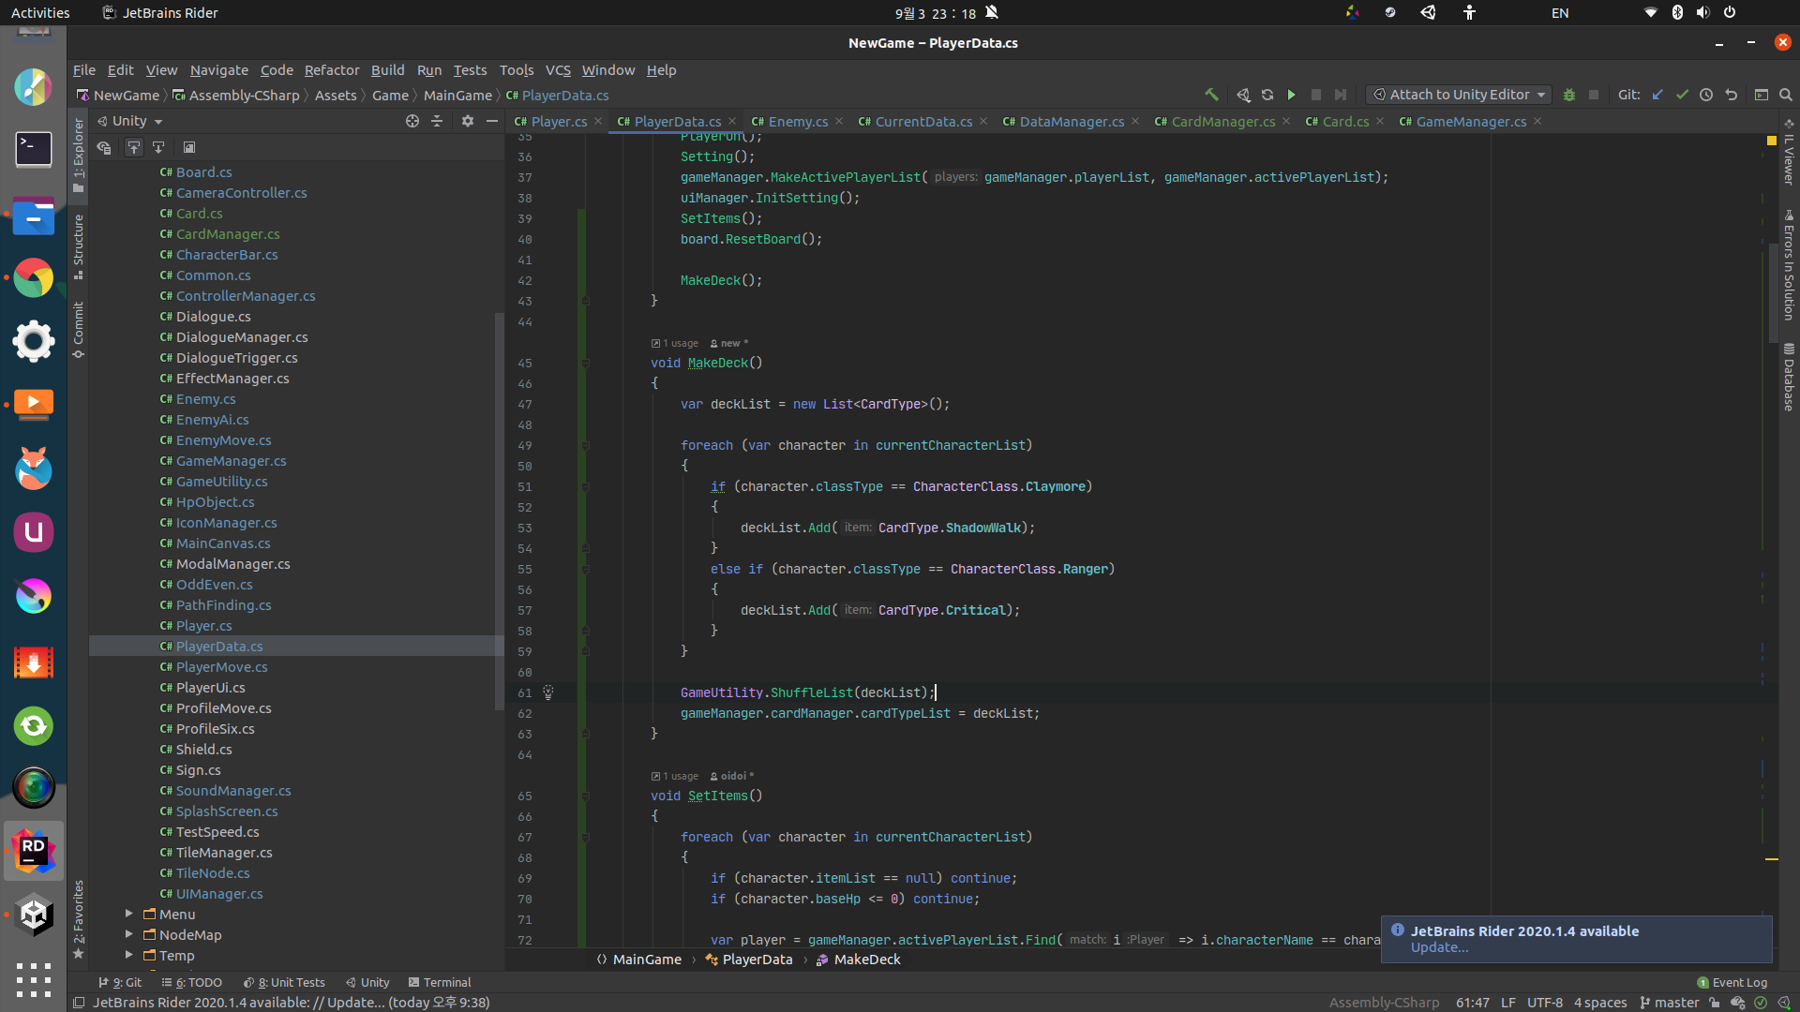Click the Update... link in notification
Viewport: 1800px width, 1012px height.
coord(1439,947)
